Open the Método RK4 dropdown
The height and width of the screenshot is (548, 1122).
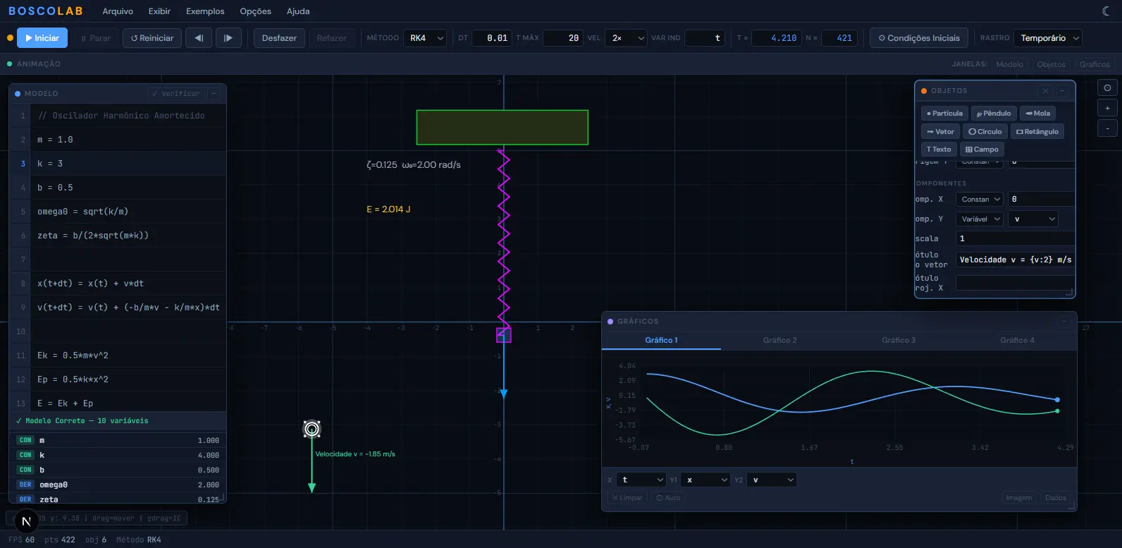point(426,38)
